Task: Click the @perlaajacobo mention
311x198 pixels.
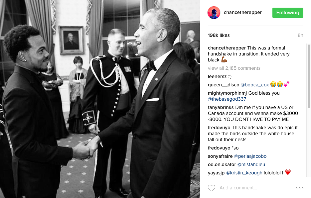Action: [x=250, y=156]
